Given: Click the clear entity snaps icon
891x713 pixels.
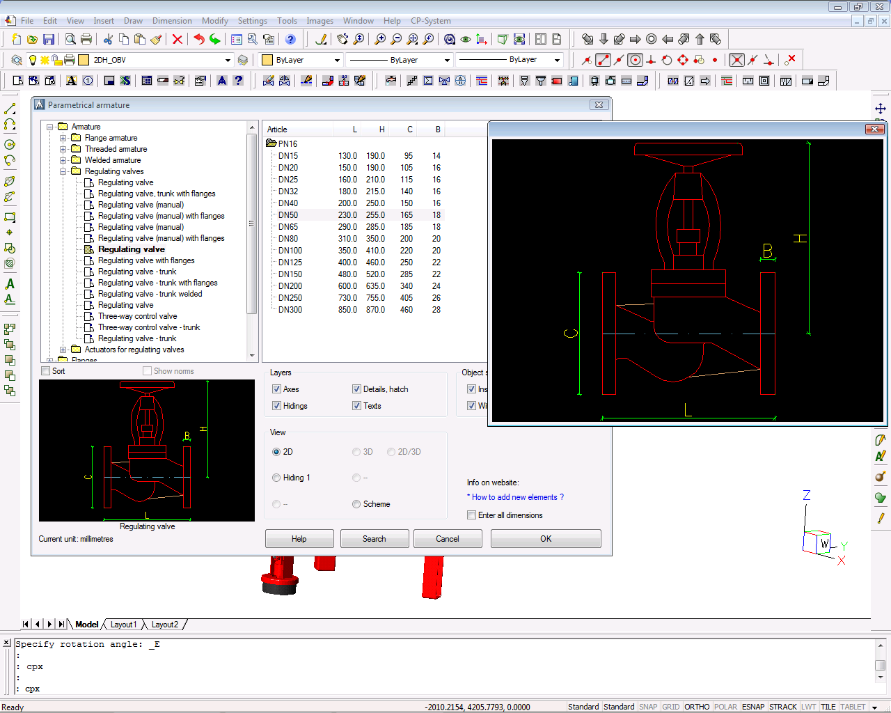Looking at the screenshot, I should point(790,60).
